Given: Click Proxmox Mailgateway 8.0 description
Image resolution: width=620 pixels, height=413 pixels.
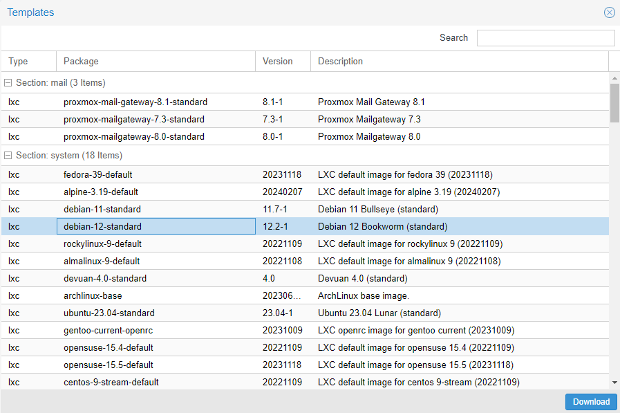Looking at the screenshot, I should point(369,137).
